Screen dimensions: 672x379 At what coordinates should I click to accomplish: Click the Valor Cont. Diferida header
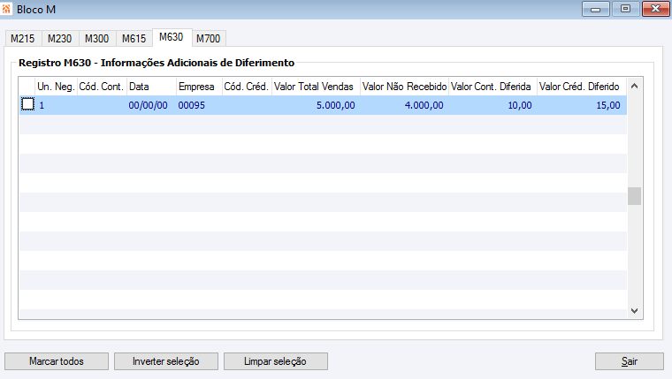[x=493, y=87]
